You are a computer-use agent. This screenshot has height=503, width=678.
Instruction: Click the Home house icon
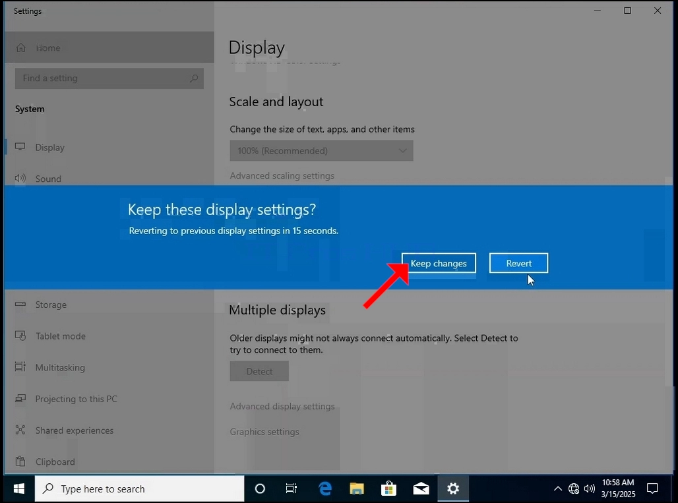(x=20, y=47)
